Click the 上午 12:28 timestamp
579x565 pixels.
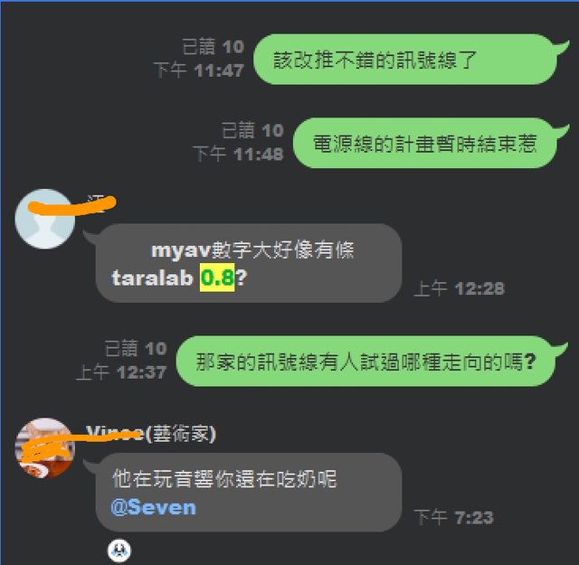tap(460, 288)
